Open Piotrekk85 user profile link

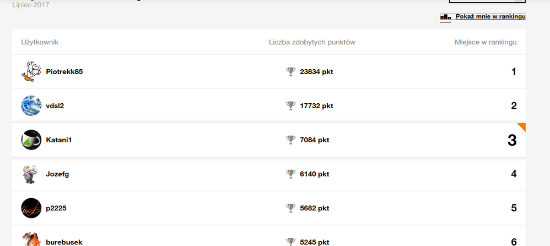pyautogui.click(x=64, y=72)
